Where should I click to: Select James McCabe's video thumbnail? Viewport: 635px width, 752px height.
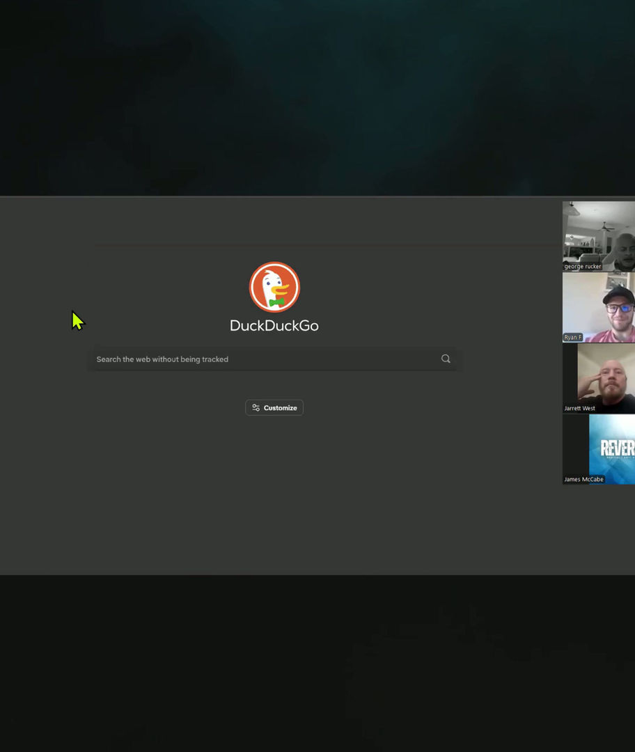pyautogui.click(x=599, y=449)
